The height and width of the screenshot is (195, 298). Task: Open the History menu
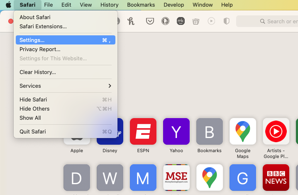pyautogui.click(x=109, y=5)
